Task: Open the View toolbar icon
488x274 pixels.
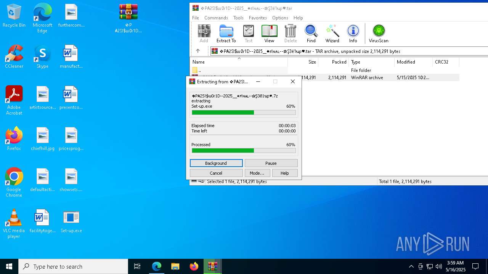Action: click(269, 34)
